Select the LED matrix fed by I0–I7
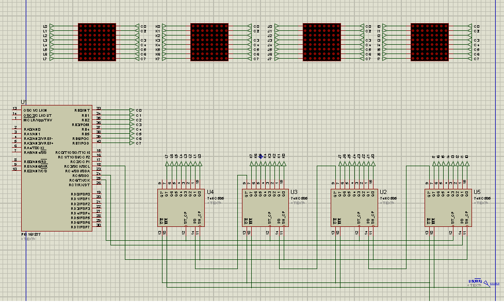Viewport: 504px width, 302px height. click(x=429, y=42)
